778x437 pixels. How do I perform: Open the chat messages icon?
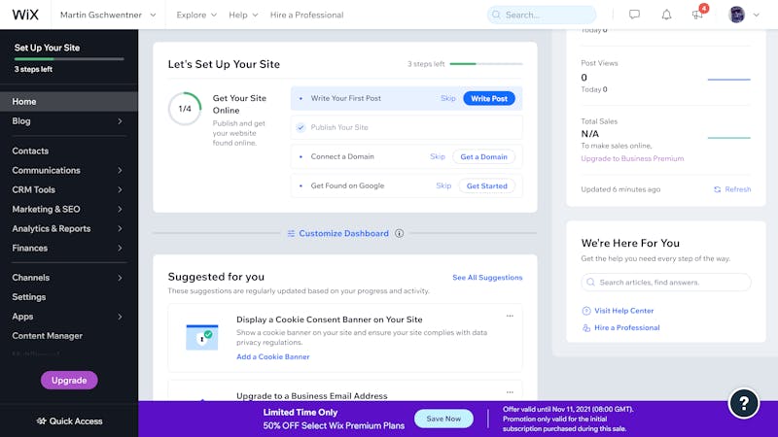(x=634, y=15)
